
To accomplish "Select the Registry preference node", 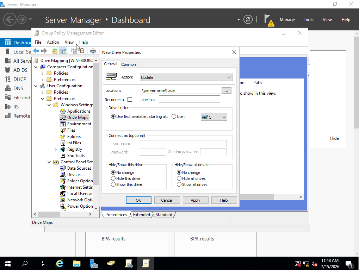I will click(74, 149).
